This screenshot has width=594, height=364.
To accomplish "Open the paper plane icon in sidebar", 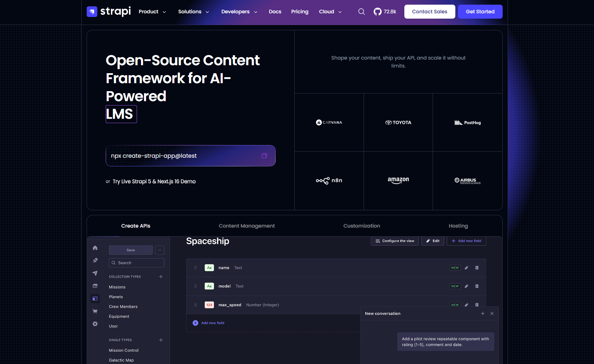I will [95, 273].
